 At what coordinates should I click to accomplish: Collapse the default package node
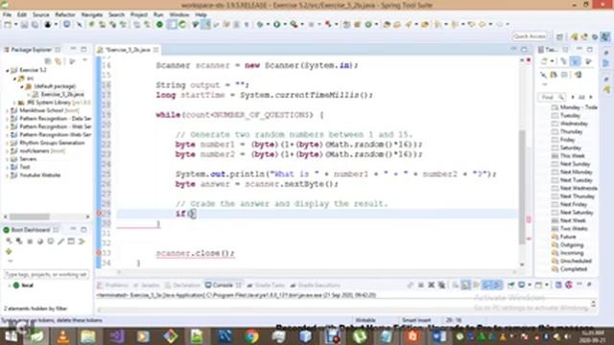[x=22, y=86]
